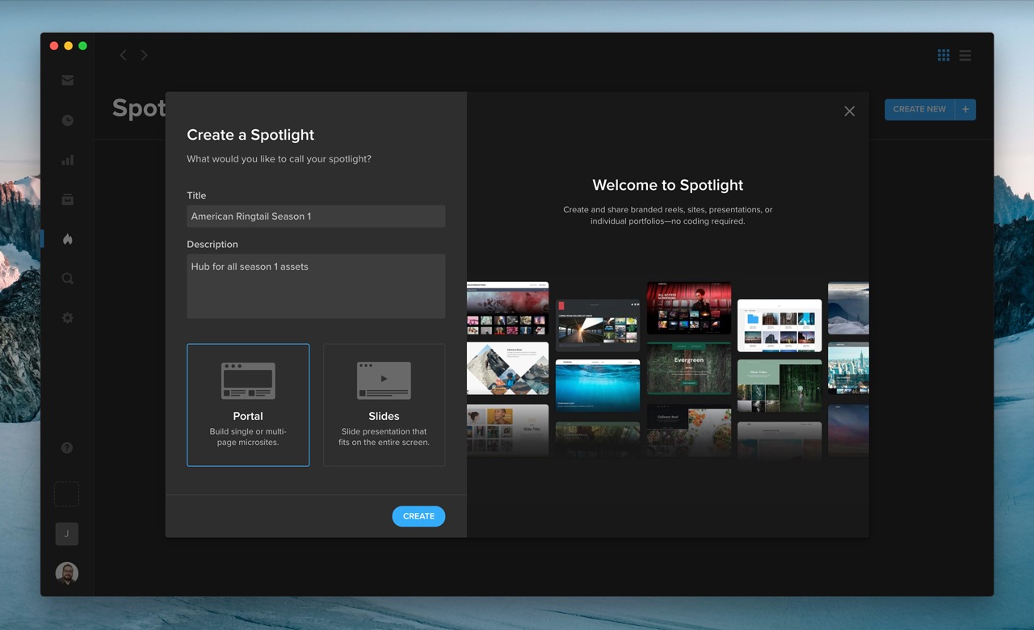Click the Title input field
The width and height of the screenshot is (1034, 630).
pyautogui.click(x=316, y=216)
